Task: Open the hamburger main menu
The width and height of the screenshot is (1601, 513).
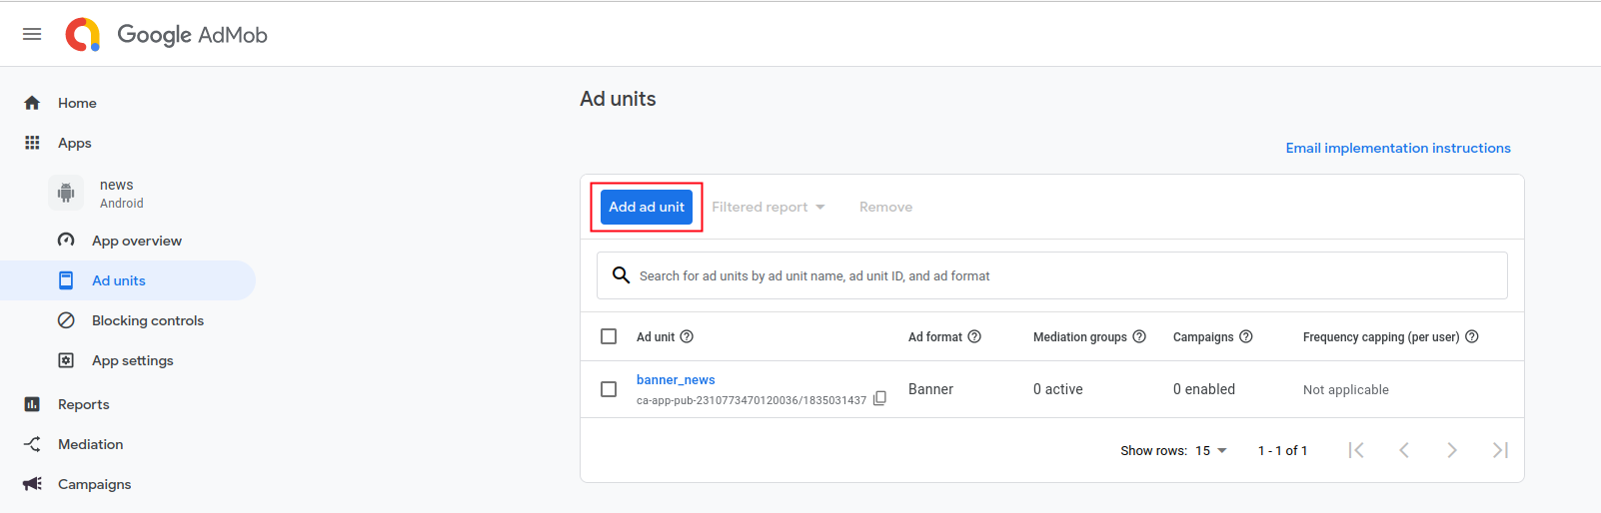Action: point(32,34)
